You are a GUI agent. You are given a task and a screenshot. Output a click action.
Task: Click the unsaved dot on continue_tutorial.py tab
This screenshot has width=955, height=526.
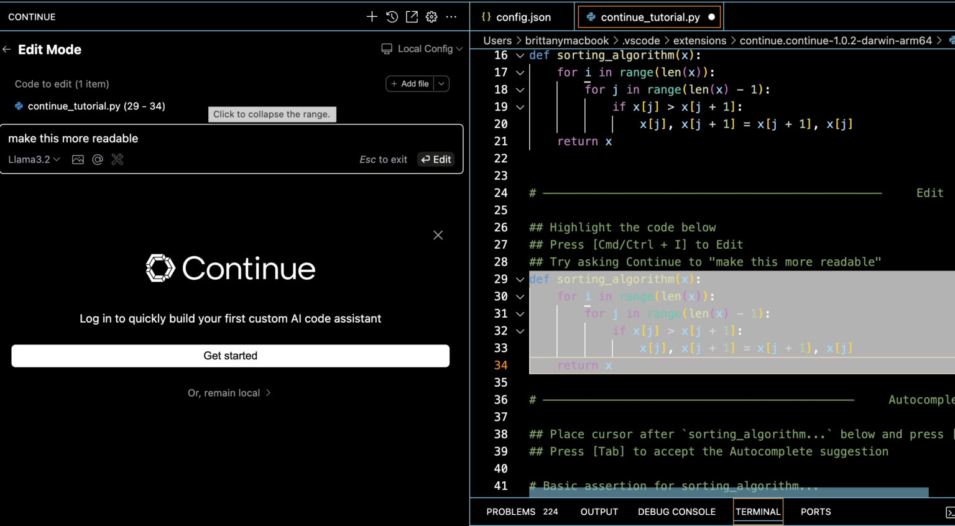coord(712,17)
